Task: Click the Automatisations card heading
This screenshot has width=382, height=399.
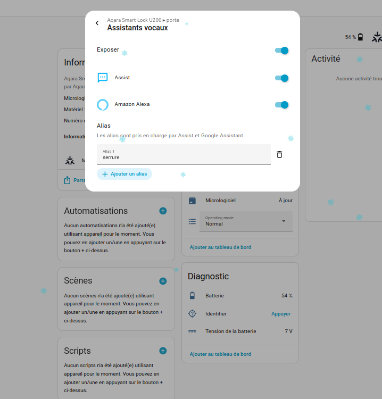Action: point(96,211)
